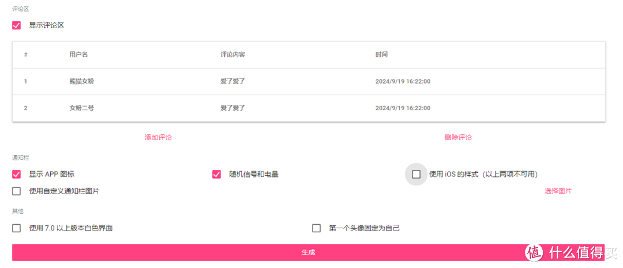Select the comment row from 熊猫女粉

pos(81,81)
